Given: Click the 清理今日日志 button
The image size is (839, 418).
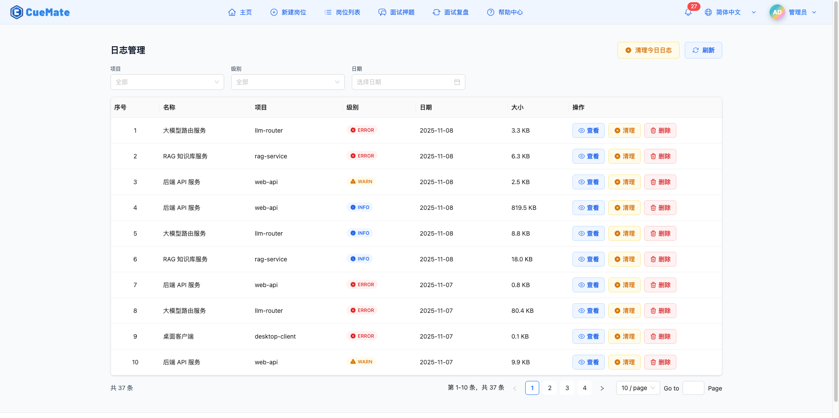Looking at the screenshot, I should (648, 50).
